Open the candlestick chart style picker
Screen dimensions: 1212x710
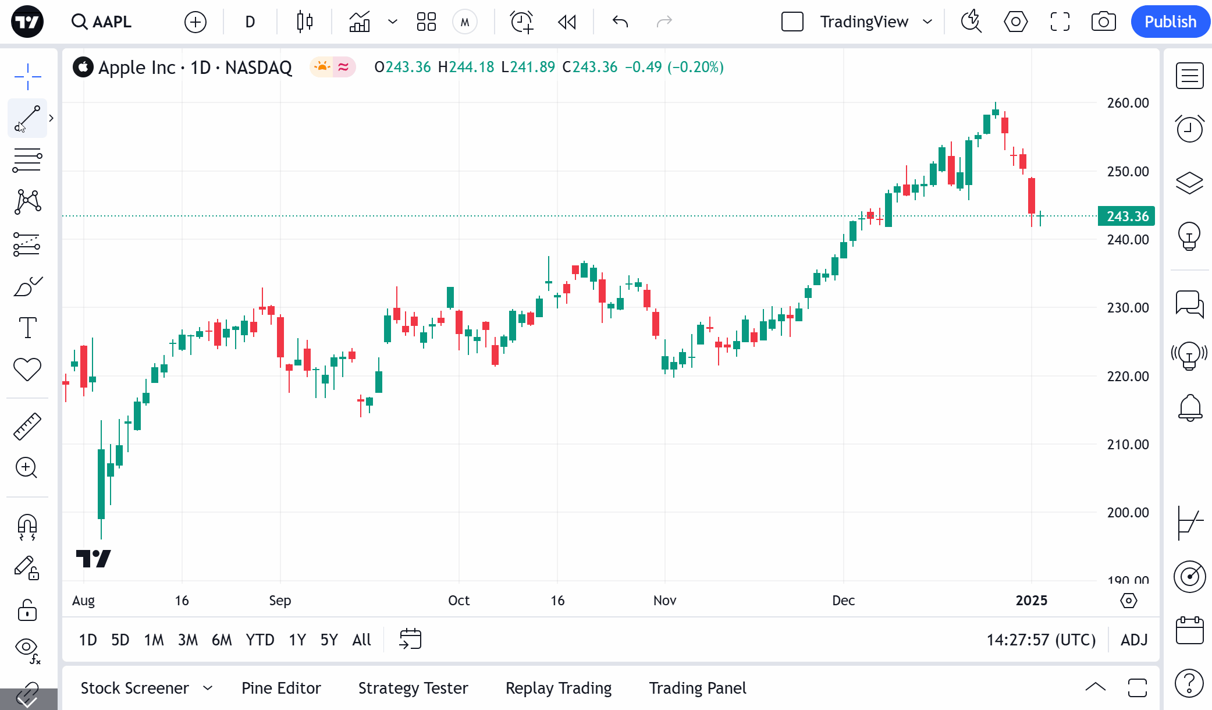point(305,22)
